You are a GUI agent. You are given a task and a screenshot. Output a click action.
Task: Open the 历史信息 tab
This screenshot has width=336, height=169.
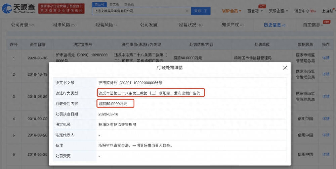click(x=275, y=25)
